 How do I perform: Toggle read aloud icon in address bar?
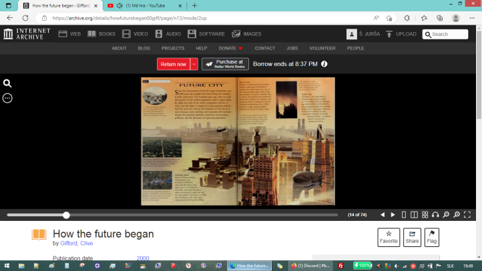click(377, 18)
